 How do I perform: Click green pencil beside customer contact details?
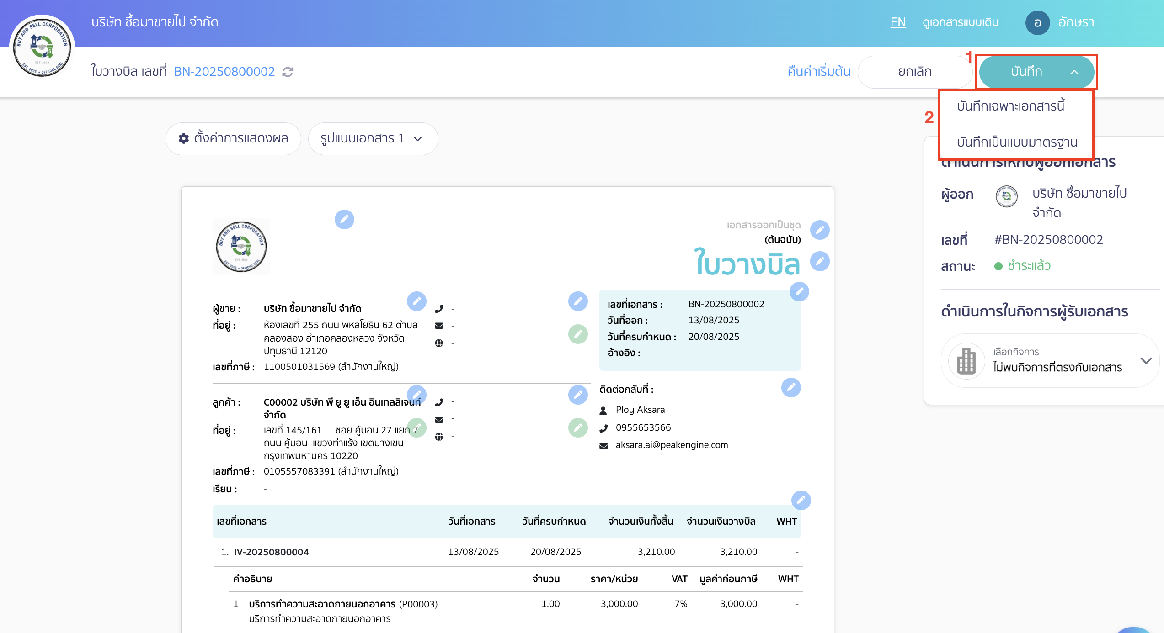pos(578,427)
